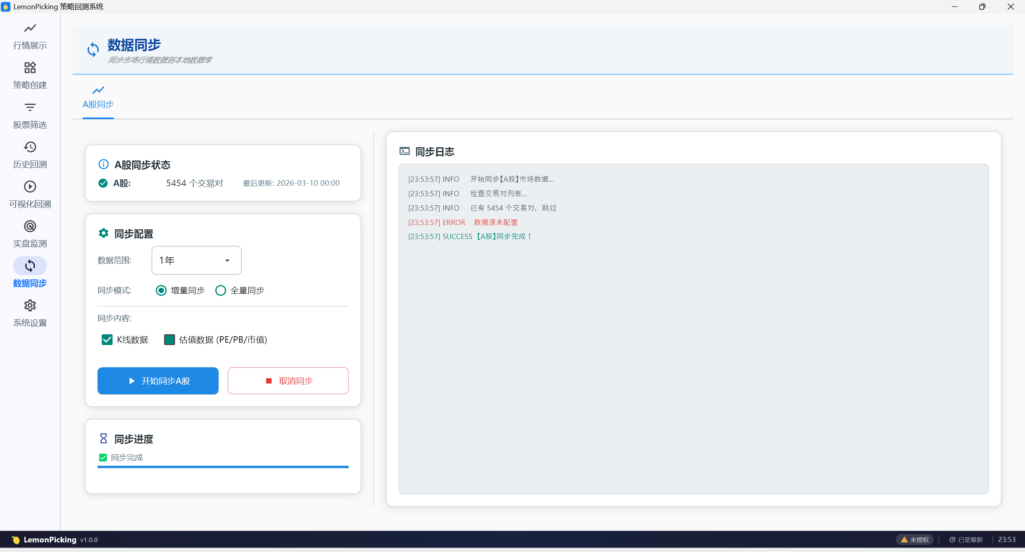Click 已是最新 update status icon
Screen dimensions: 1025x552
952,540
